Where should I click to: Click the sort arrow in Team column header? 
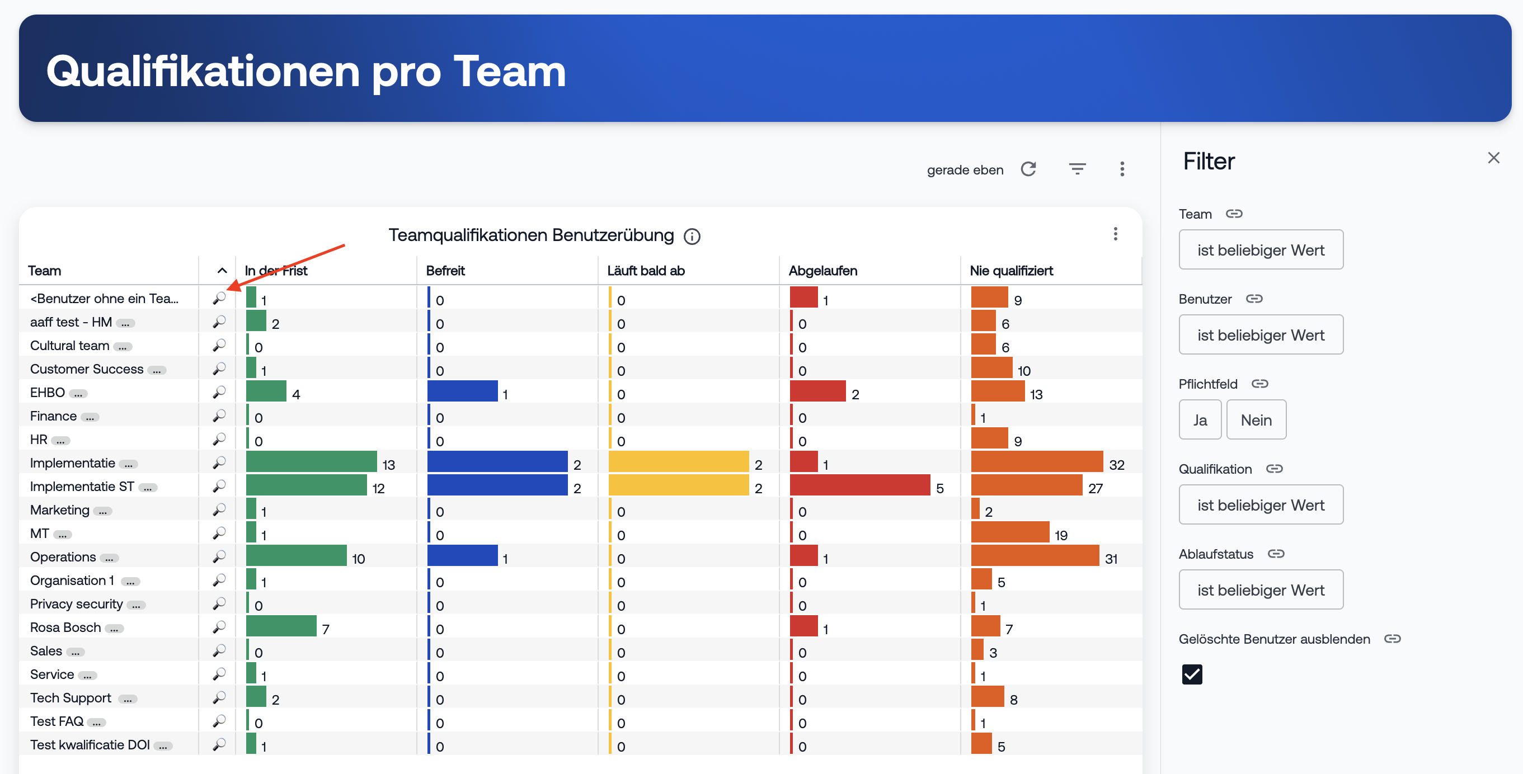[x=222, y=271]
